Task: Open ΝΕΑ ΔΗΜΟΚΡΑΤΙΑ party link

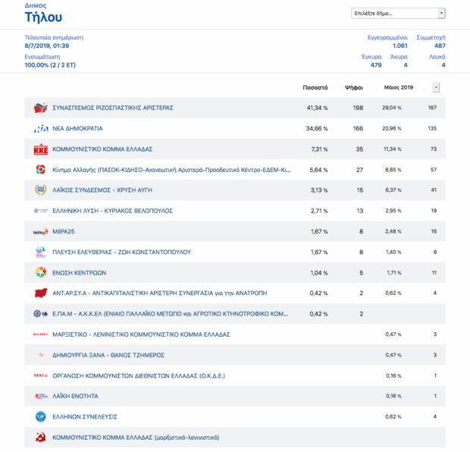Action: [77, 128]
